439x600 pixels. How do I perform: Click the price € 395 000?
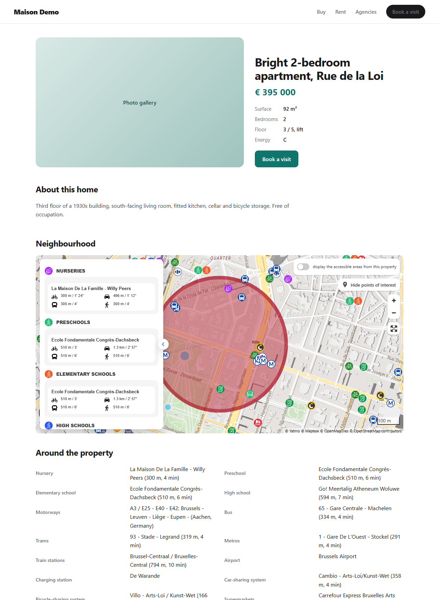point(275,92)
